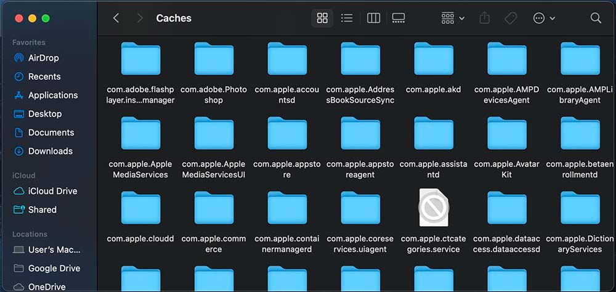Switch to icon grid view
Image resolution: width=616 pixels, height=292 pixels.
click(322, 18)
